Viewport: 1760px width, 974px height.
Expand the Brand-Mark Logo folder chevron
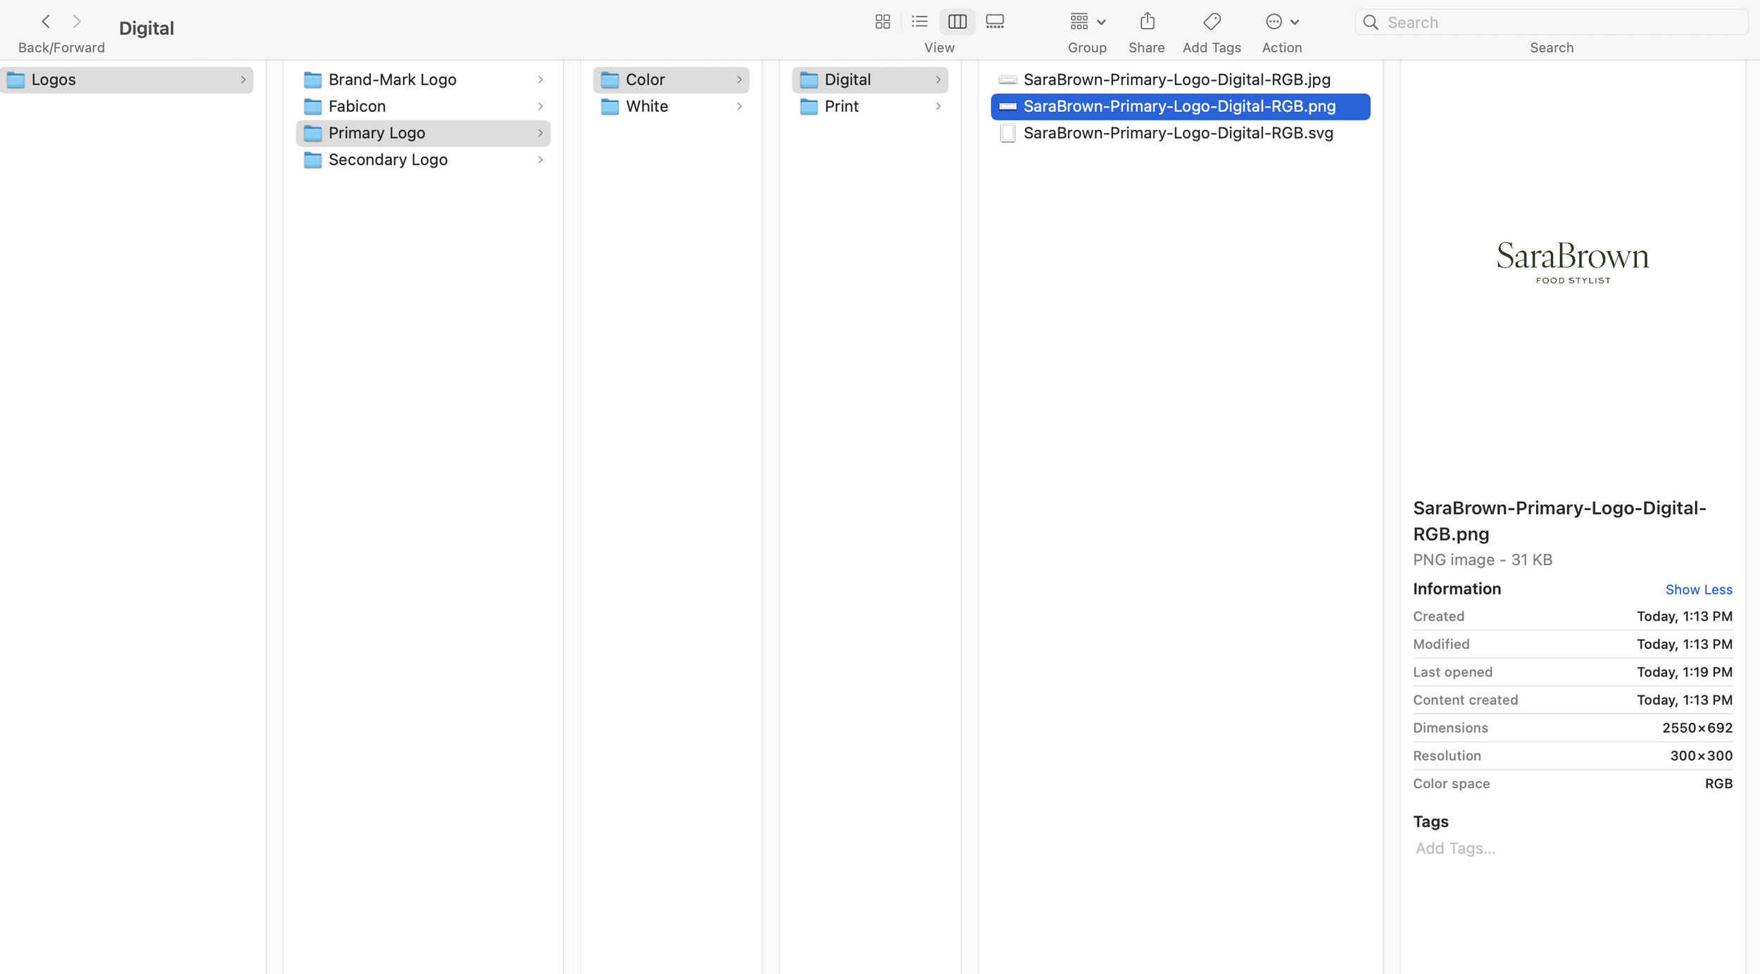click(x=540, y=80)
